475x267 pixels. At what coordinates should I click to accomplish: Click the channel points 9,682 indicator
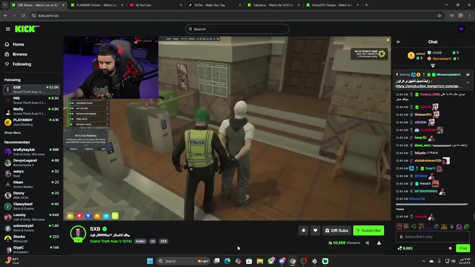405,248
